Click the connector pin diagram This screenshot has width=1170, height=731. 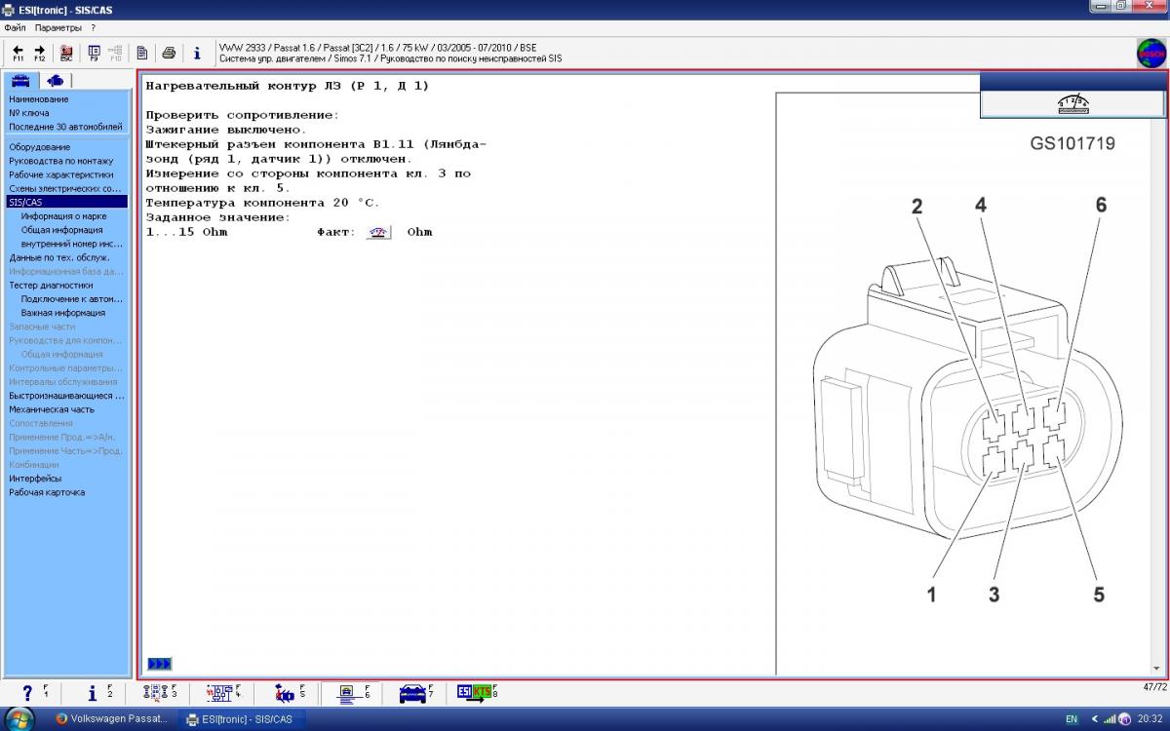coord(967,400)
